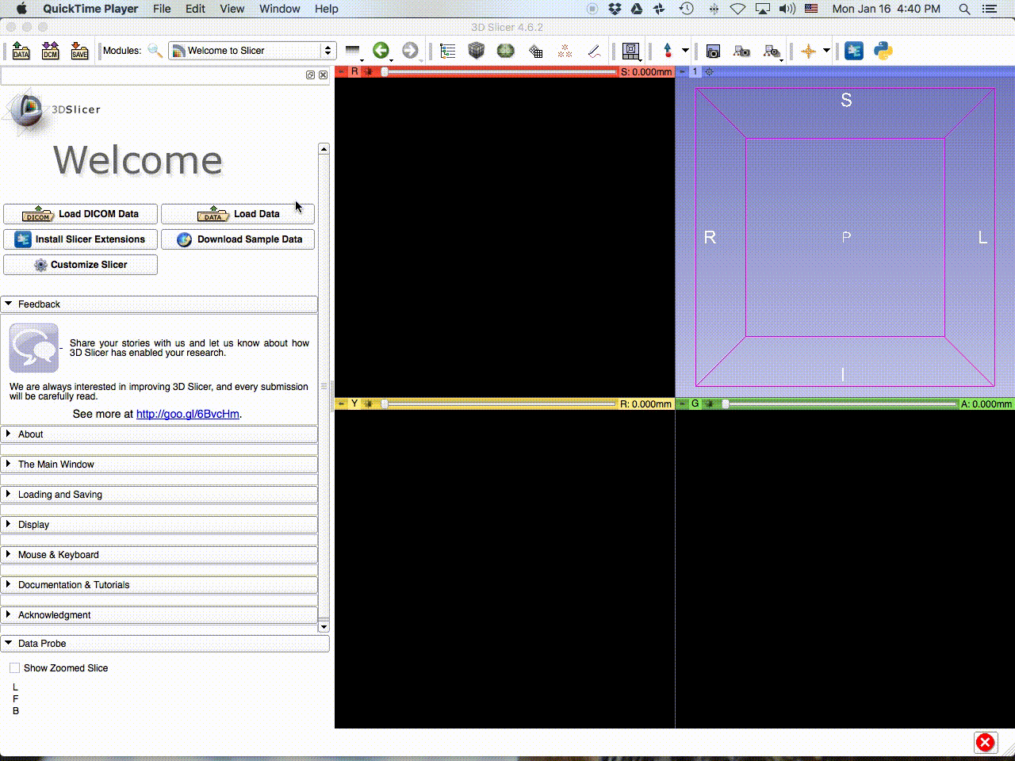Image resolution: width=1015 pixels, height=761 pixels.
Task: Collapse the Feedback section
Action: click(159, 304)
